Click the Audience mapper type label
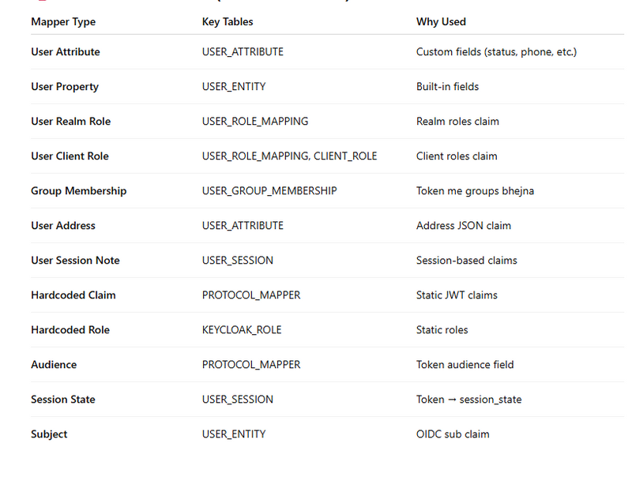Screen dimensions: 632x477 [x=54, y=365]
